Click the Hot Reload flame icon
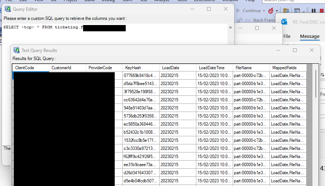Screen dimensions: 325x186 tap(271, 11)
